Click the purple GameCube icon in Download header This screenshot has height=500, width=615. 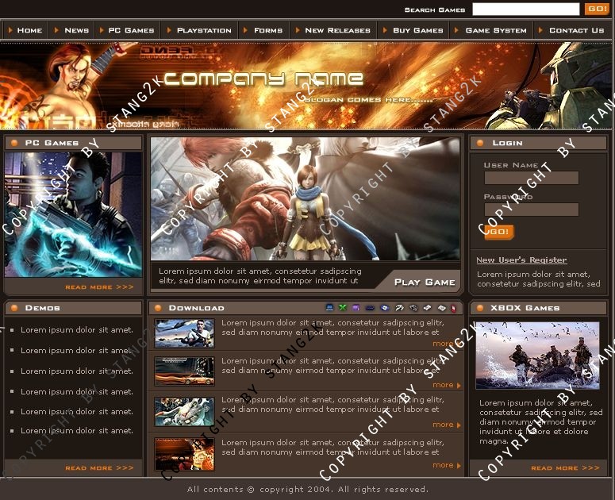point(356,308)
